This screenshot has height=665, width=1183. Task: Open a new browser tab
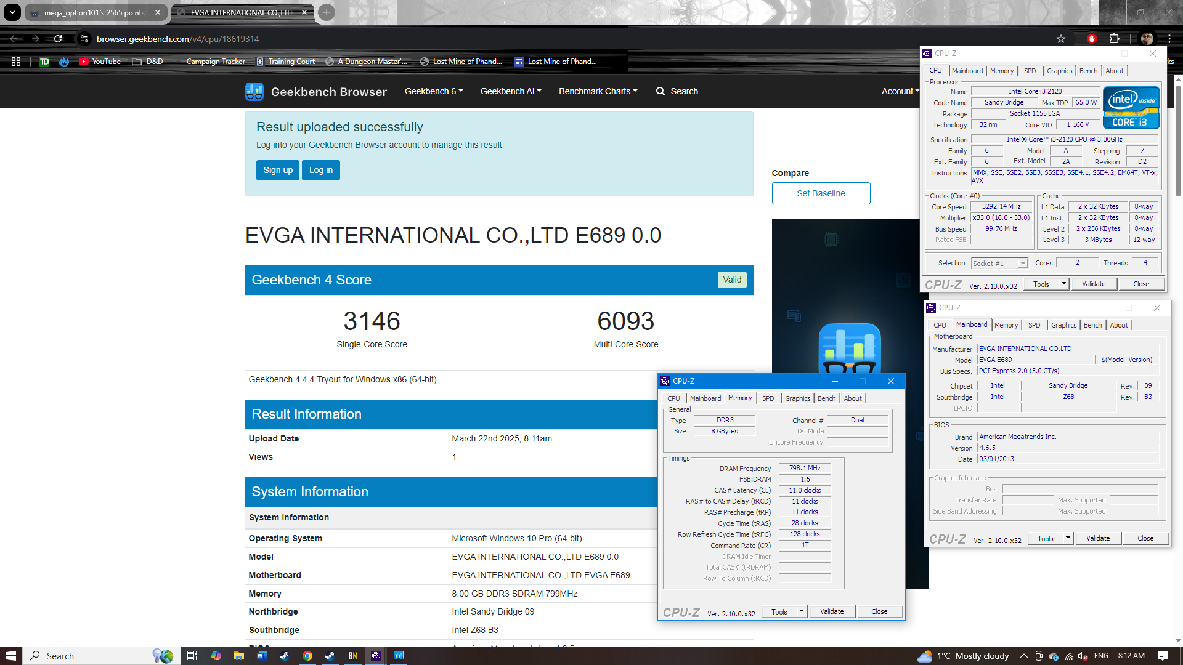coord(327,12)
